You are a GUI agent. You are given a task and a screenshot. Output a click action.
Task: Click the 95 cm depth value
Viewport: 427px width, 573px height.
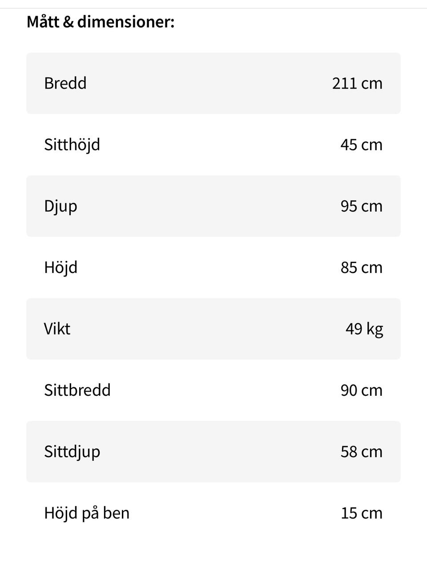361,206
